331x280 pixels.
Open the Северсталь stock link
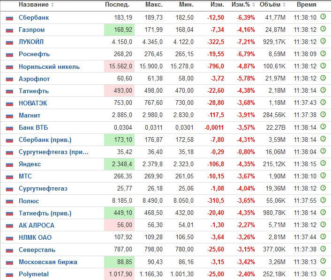tap(37, 250)
